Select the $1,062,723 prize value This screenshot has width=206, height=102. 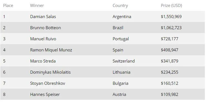pos(171,28)
